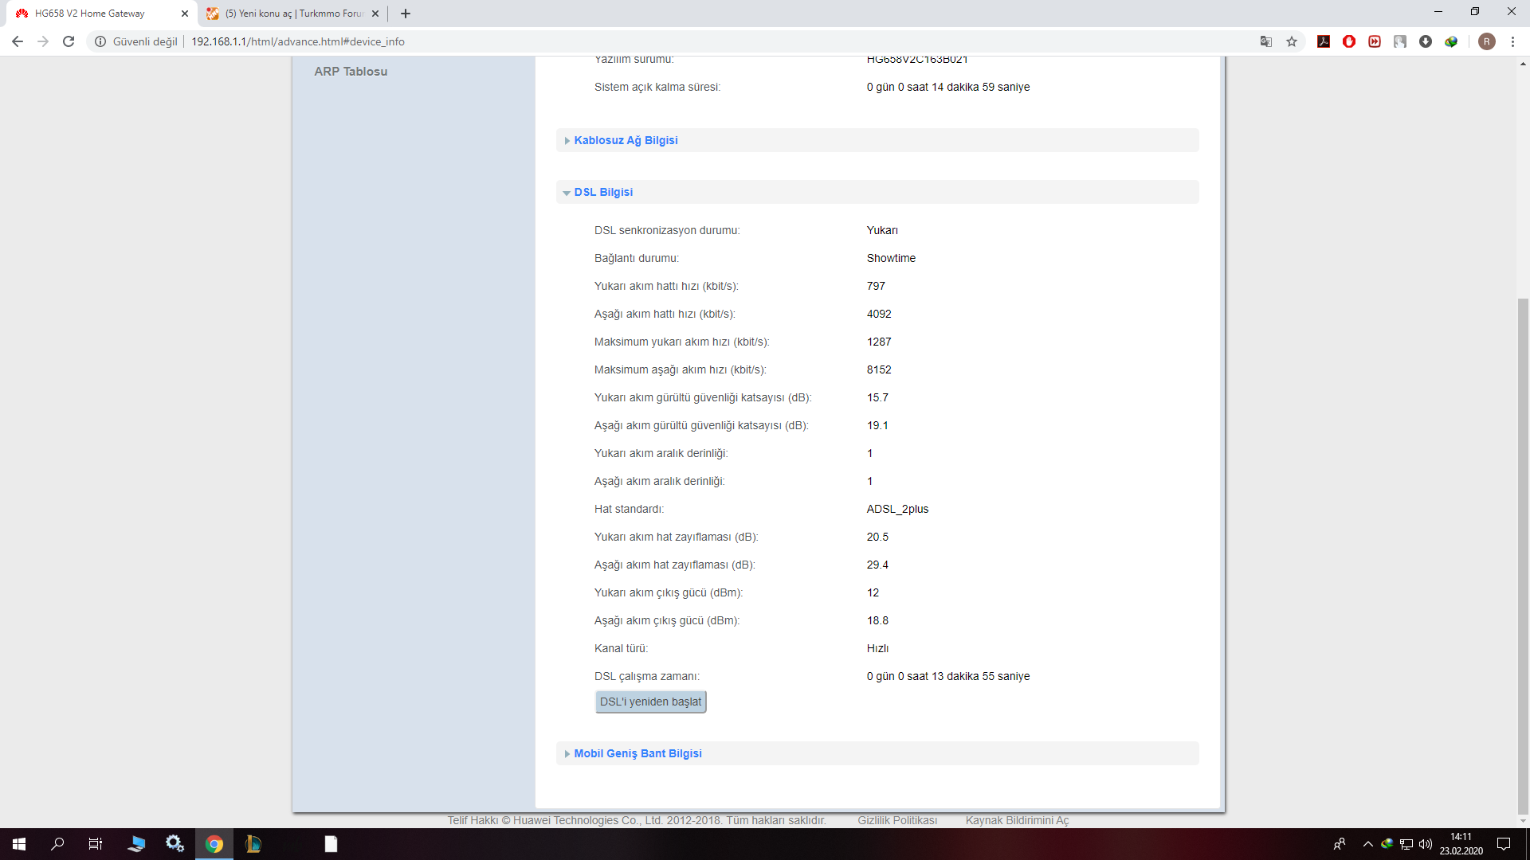Open the Chrome three-dot menu

coord(1512,41)
